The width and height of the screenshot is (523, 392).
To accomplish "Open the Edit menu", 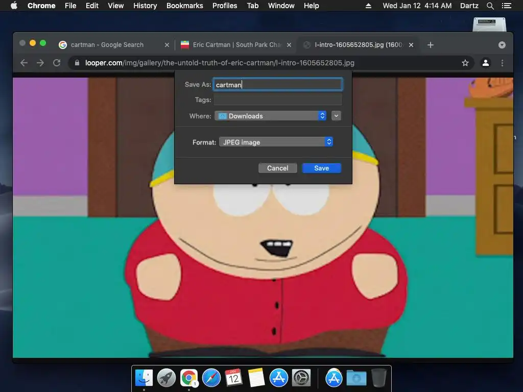I will pyautogui.click(x=92, y=6).
